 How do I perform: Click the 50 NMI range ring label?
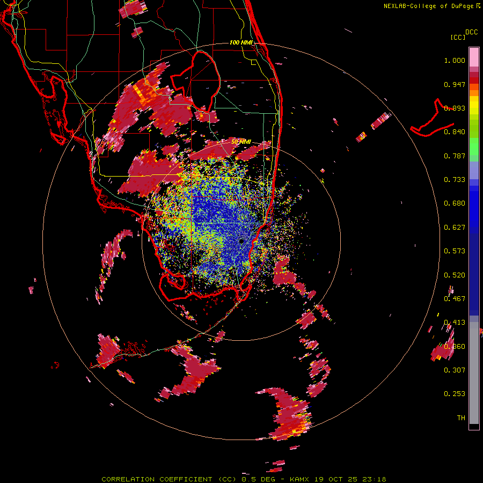[241, 142]
